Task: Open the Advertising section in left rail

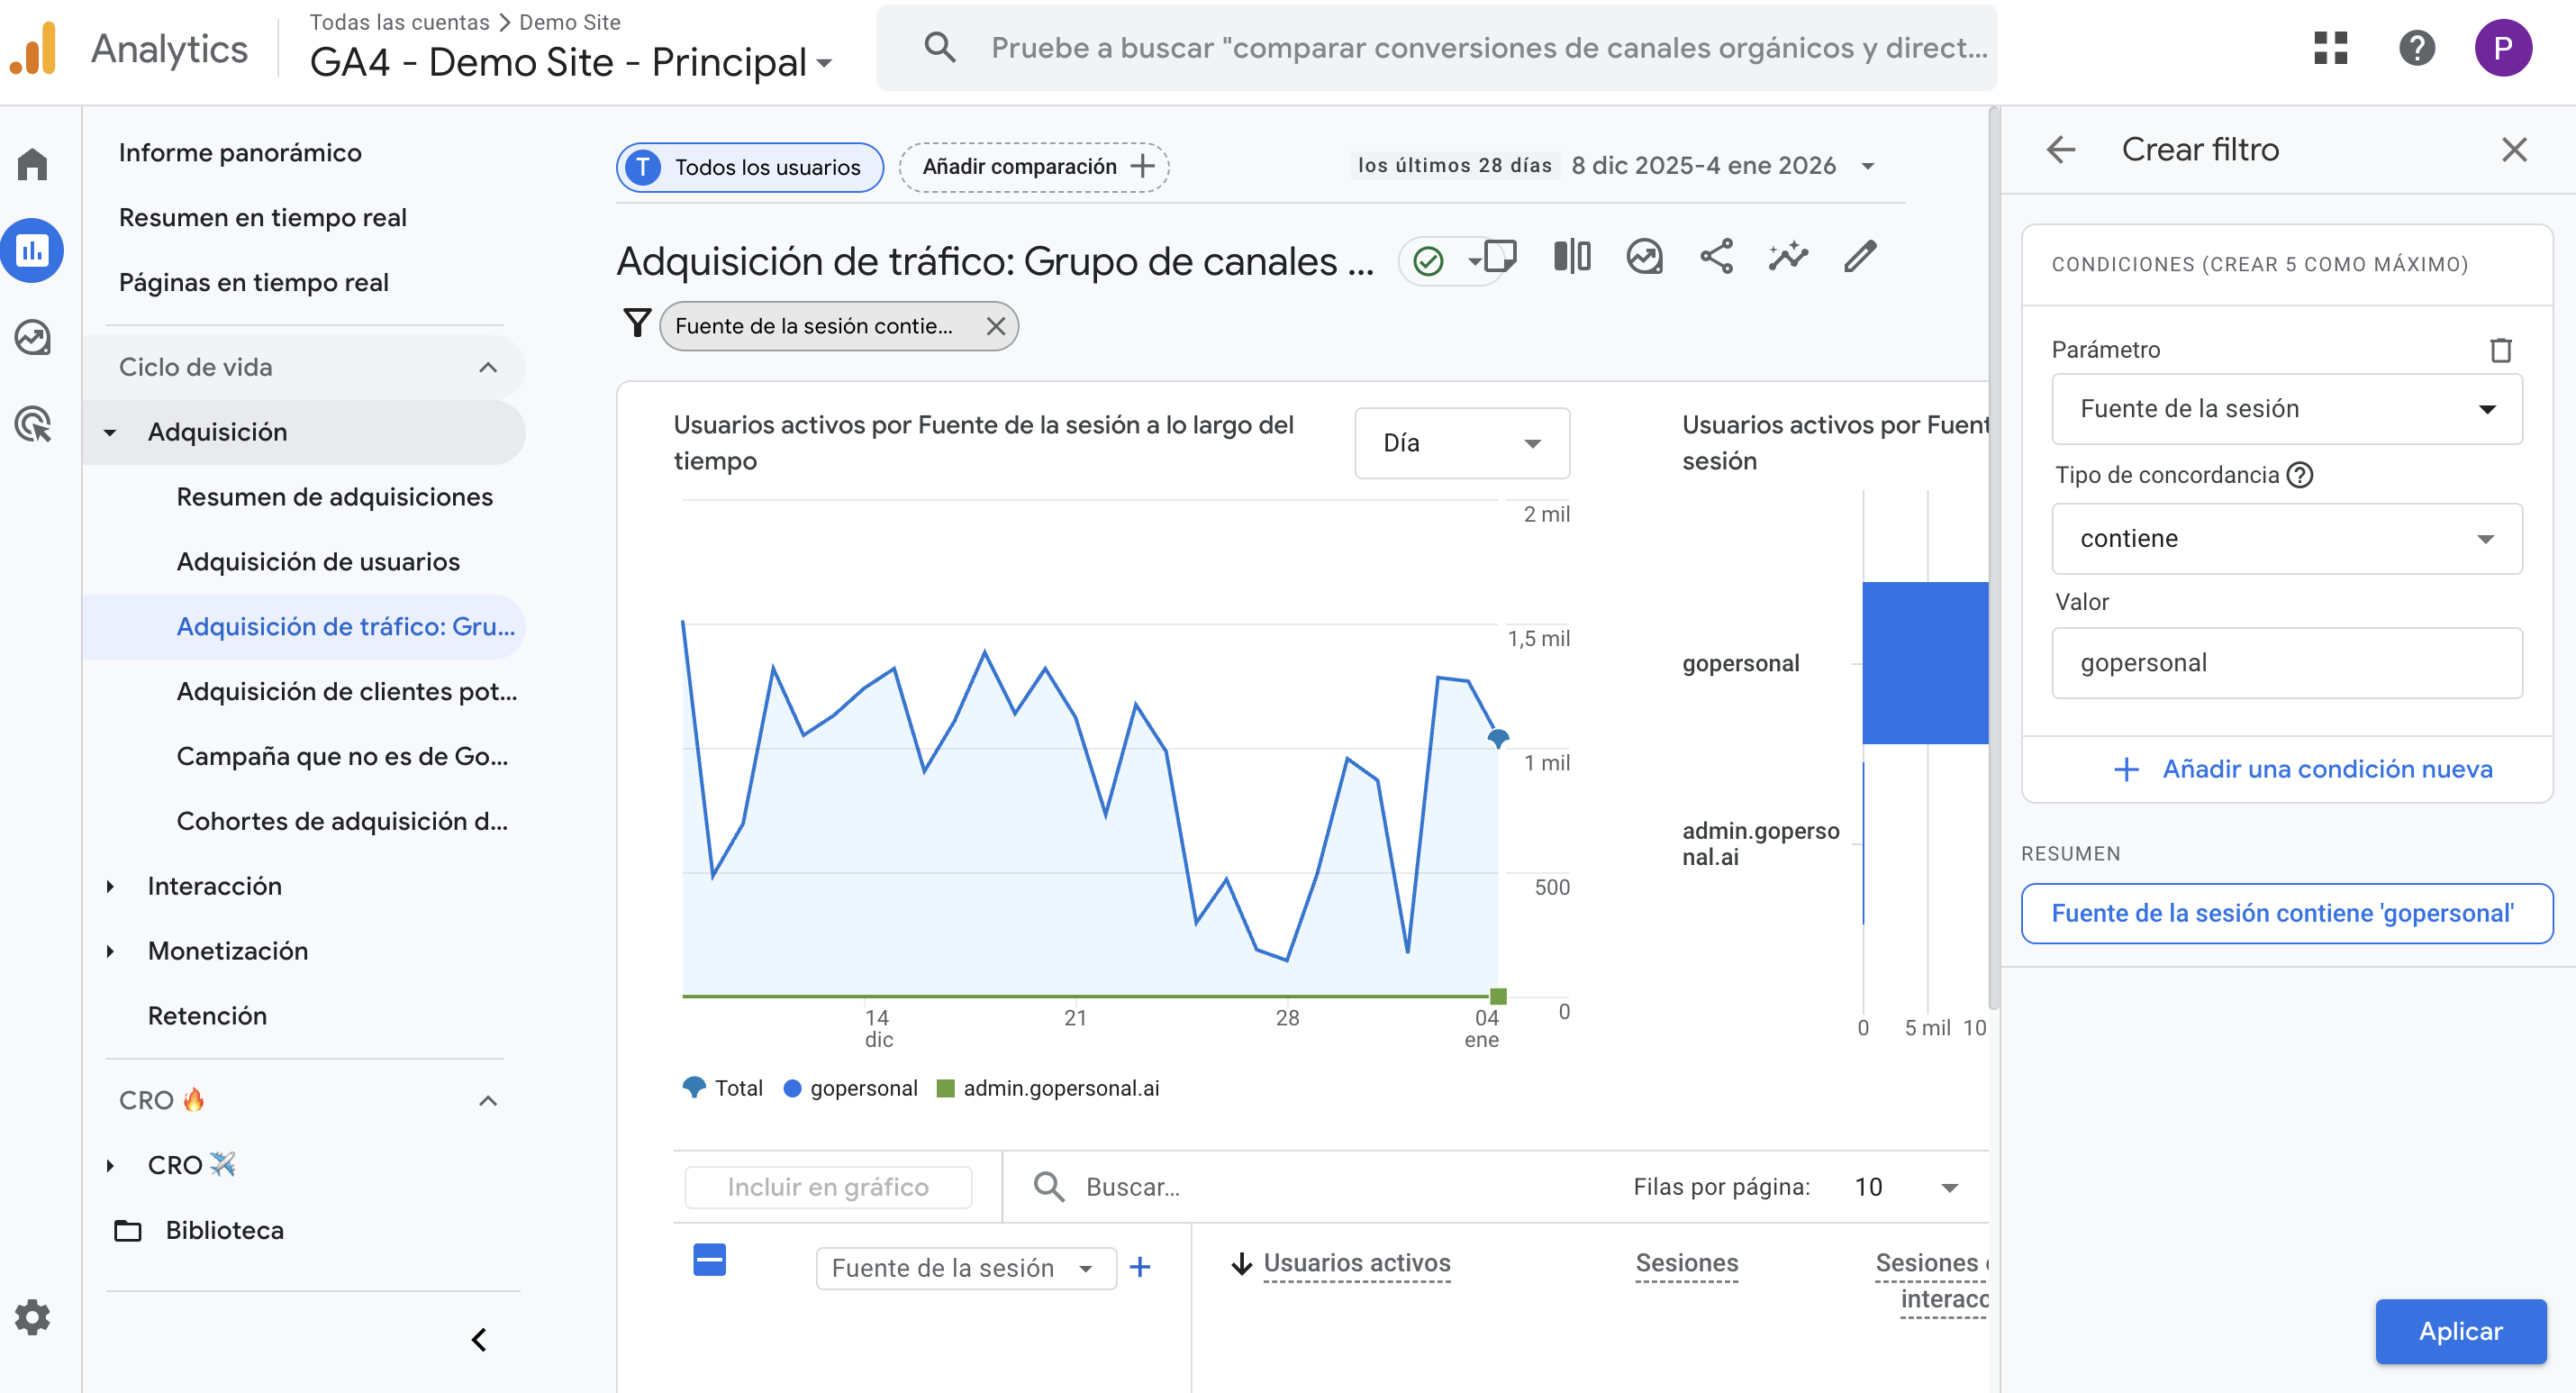Action: click(x=32, y=424)
